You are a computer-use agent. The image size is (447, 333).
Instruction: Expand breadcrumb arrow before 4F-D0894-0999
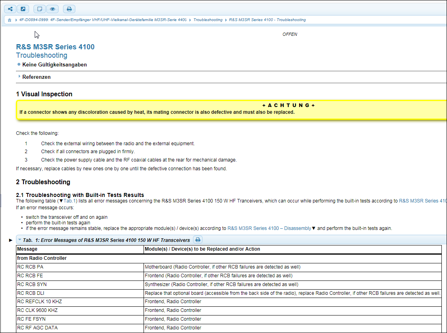(x=16, y=20)
